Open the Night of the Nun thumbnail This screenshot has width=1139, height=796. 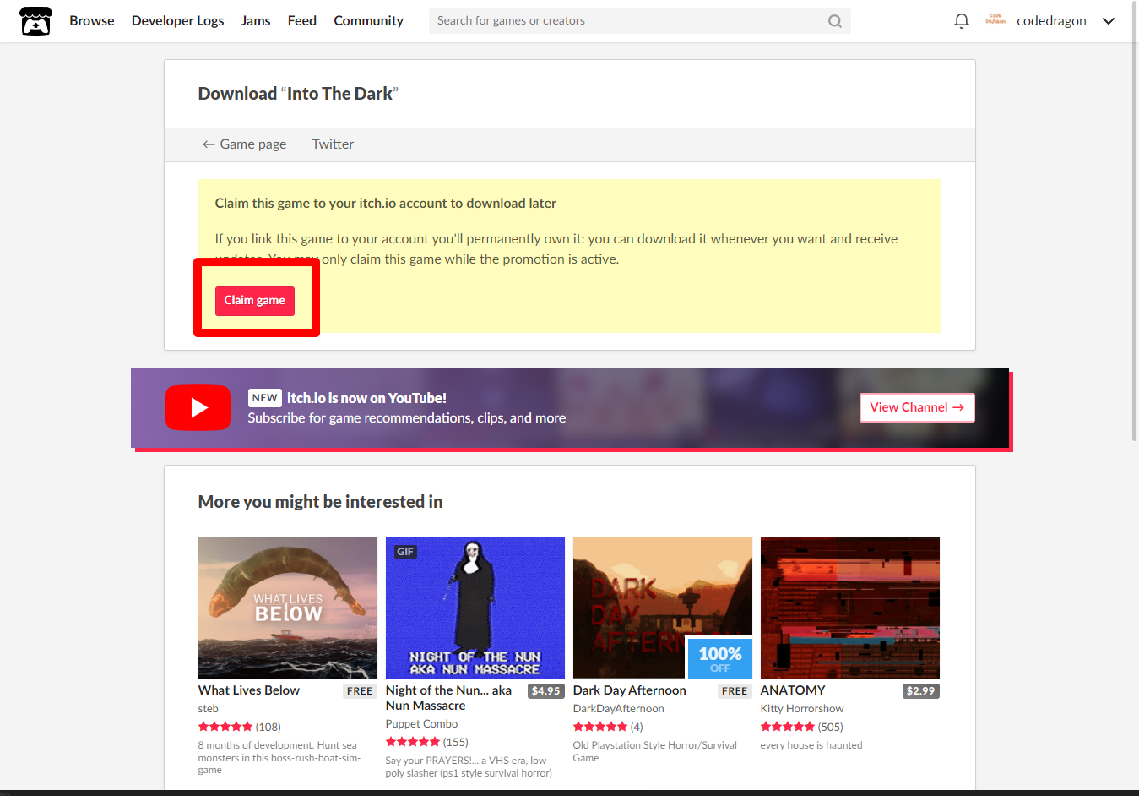475,608
